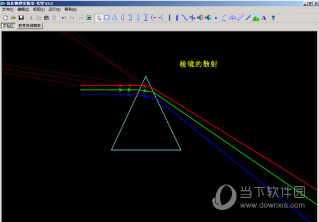
Task: Select the rectangle glass block tool
Action: (x=107, y=18)
